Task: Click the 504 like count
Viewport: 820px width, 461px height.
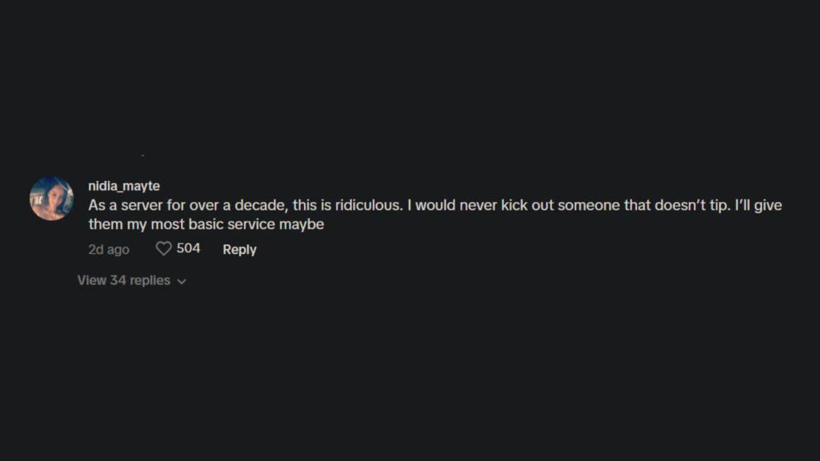Action: [x=189, y=249]
